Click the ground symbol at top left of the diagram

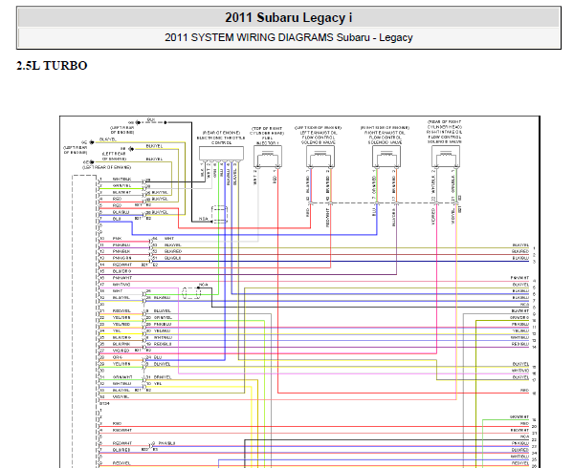coord(137,122)
